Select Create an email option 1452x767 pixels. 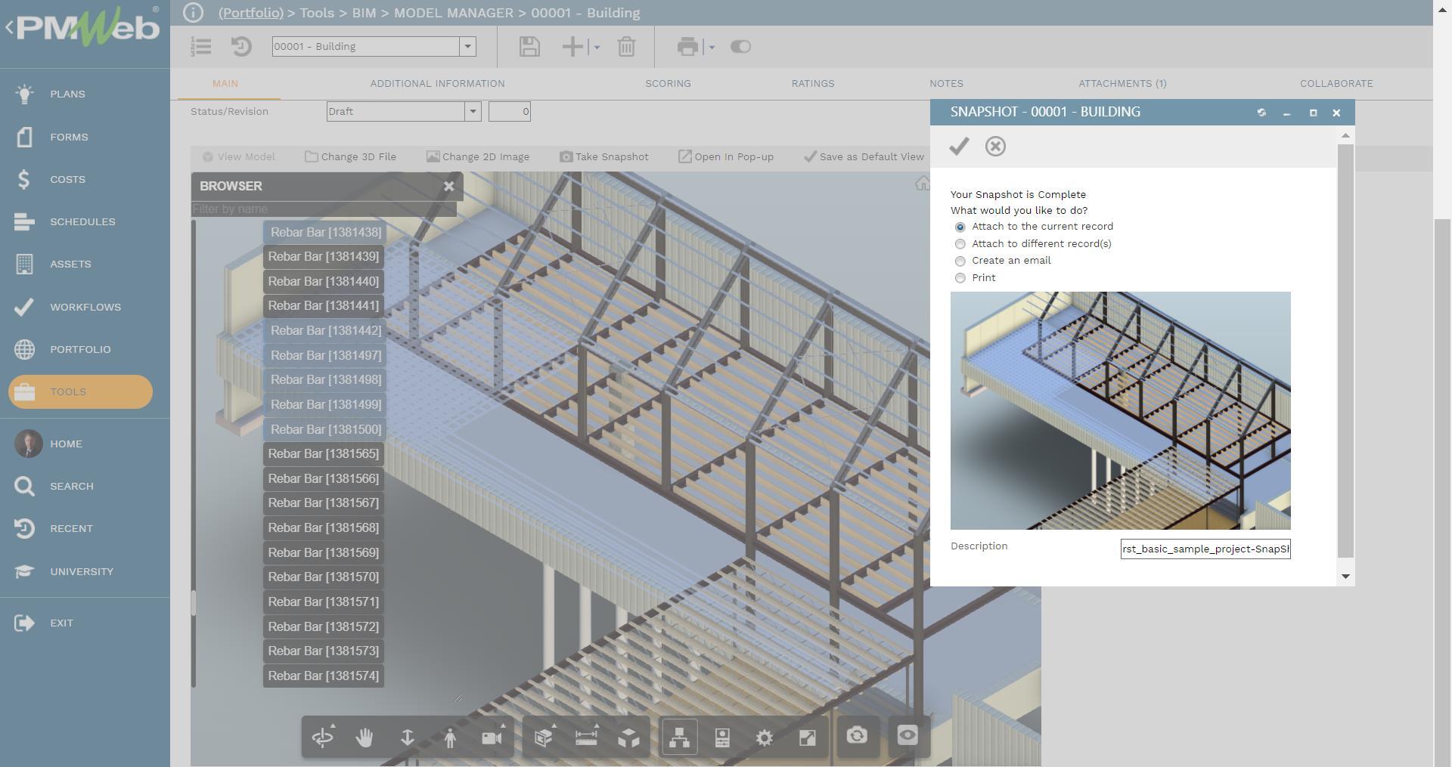click(x=960, y=261)
